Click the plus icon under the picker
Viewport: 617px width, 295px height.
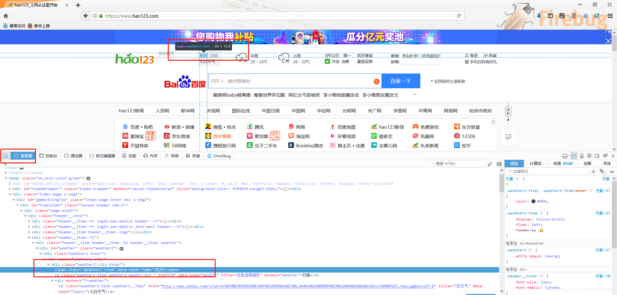pos(5,164)
